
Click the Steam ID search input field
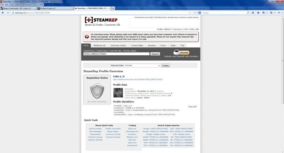[x=116, y=54]
